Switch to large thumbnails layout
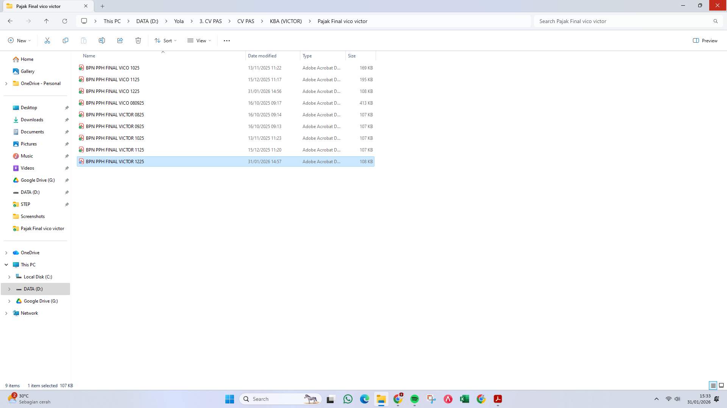The height and width of the screenshot is (408, 727). (722, 385)
